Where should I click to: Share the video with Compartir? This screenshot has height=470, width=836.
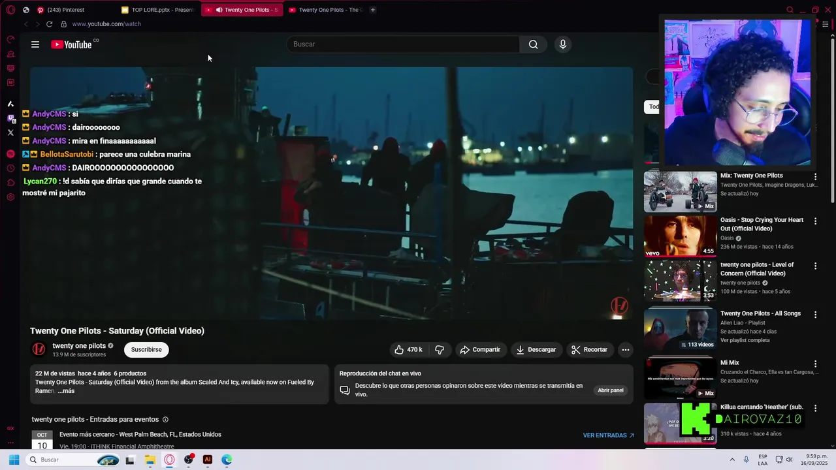pyautogui.click(x=480, y=350)
